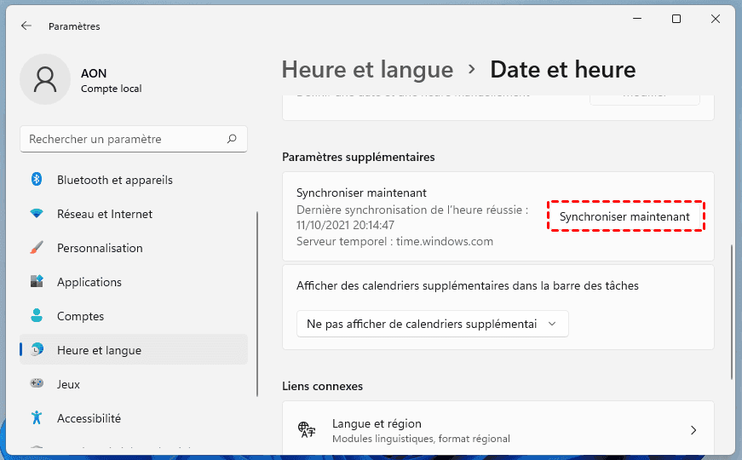Viewport: 742px width, 460px height.
Task: Select Jeux in the sidebar
Action: [134, 384]
